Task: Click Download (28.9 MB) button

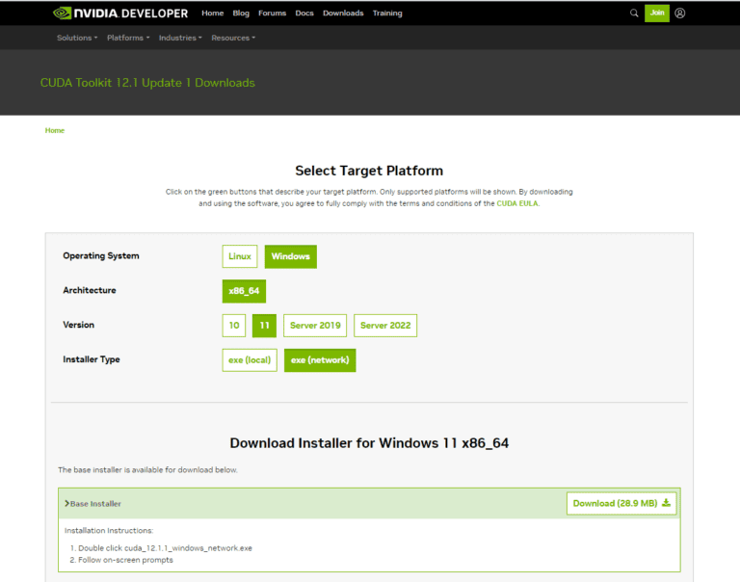Action: (x=621, y=503)
